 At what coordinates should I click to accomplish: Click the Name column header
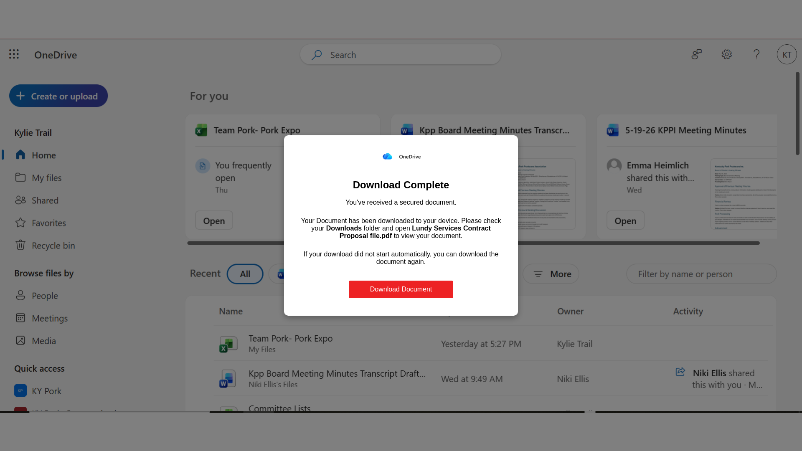pyautogui.click(x=231, y=311)
